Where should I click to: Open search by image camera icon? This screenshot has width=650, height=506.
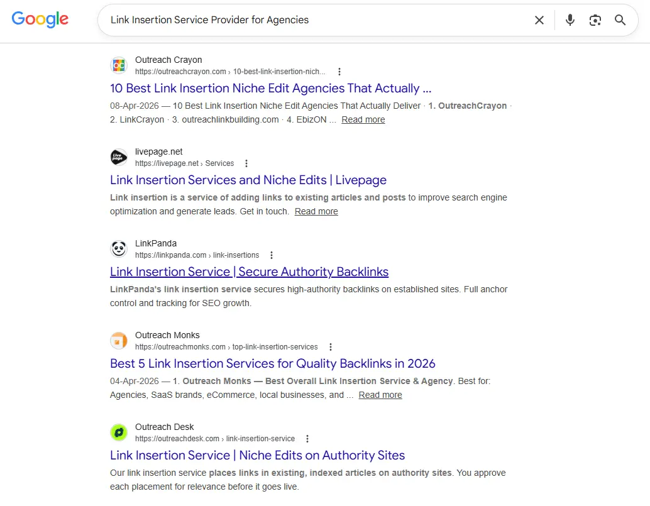[595, 20]
